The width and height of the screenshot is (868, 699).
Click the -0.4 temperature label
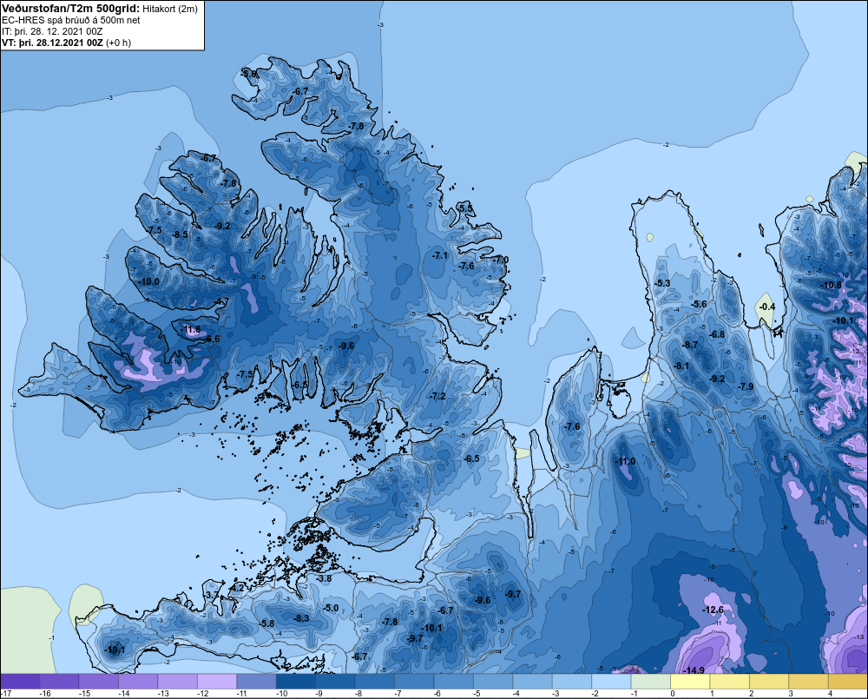tap(767, 307)
